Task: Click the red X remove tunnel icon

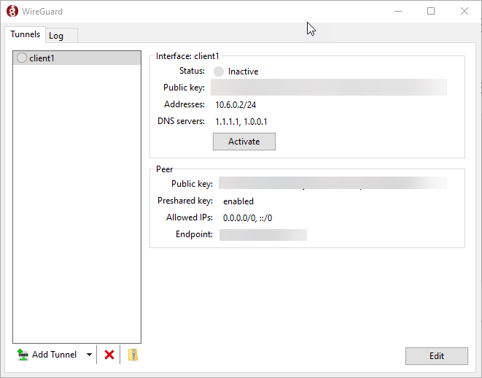Action: (x=109, y=355)
